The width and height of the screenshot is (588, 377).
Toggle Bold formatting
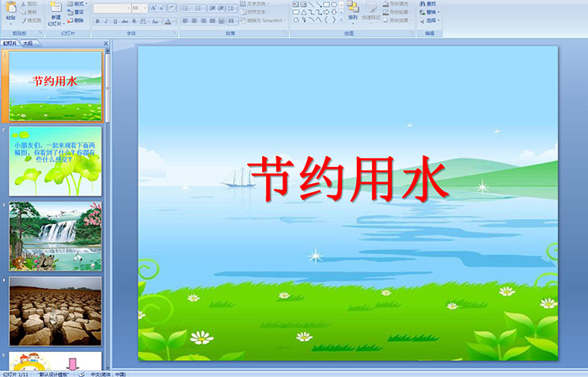pos(97,21)
